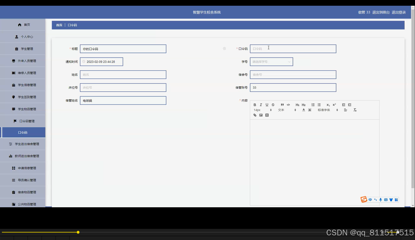Insert a hyperlink in the editor
Viewport: 415px width, 240px height.
coord(255,115)
